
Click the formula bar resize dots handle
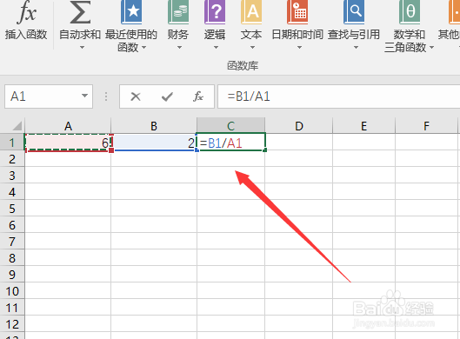[106, 96]
